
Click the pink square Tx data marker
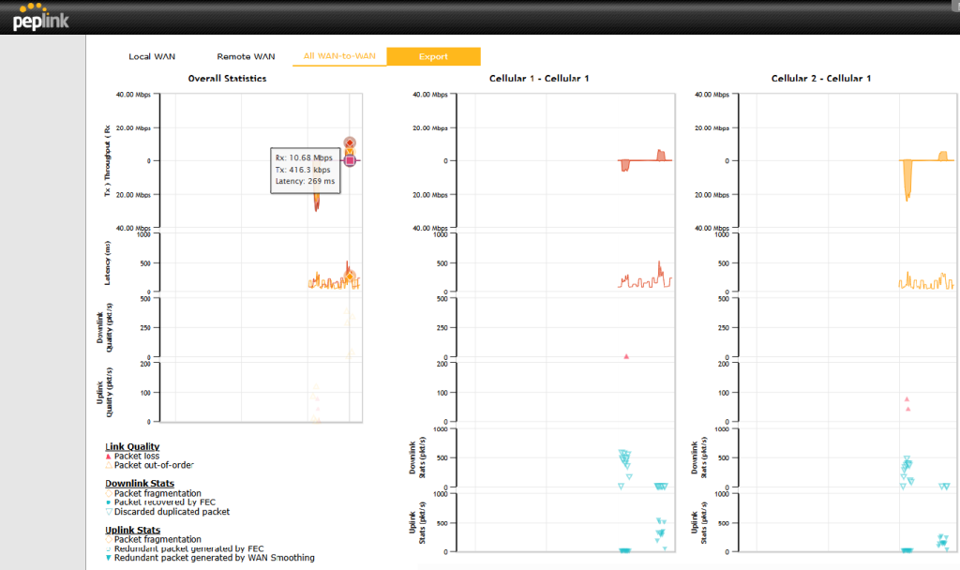[x=350, y=160]
